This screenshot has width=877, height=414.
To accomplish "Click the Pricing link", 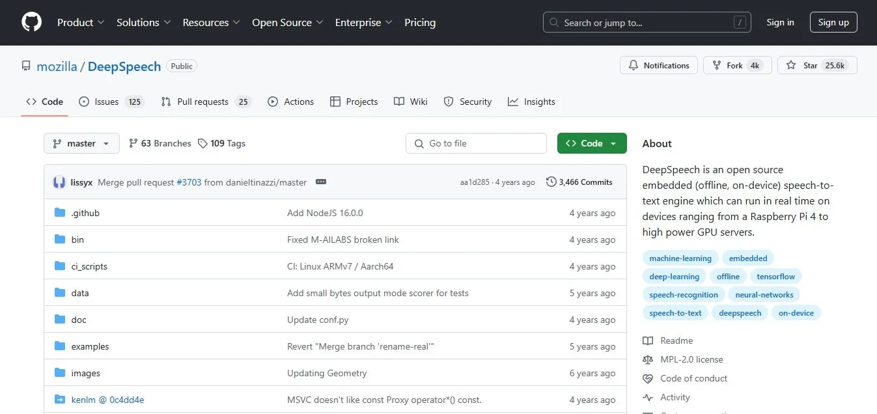I will click(x=420, y=22).
